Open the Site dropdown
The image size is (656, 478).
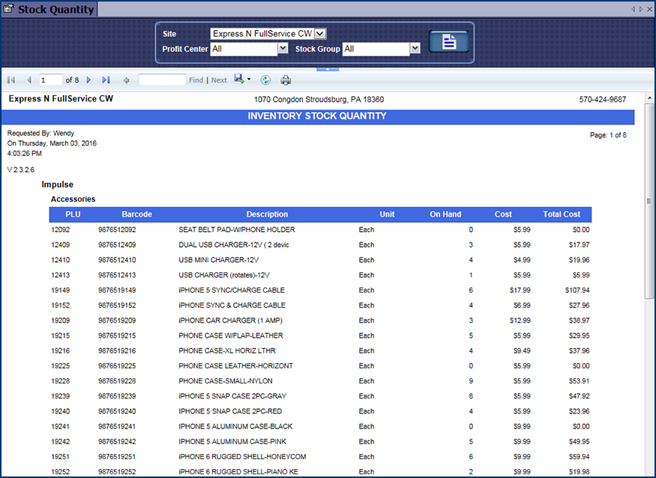pyautogui.click(x=320, y=34)
